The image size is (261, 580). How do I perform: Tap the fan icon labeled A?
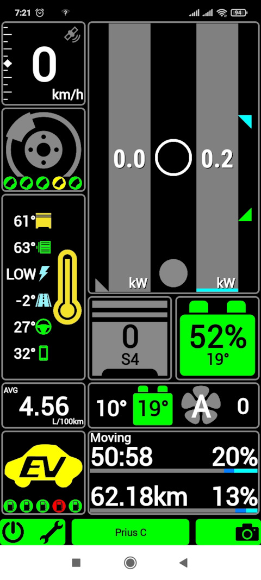201,405
